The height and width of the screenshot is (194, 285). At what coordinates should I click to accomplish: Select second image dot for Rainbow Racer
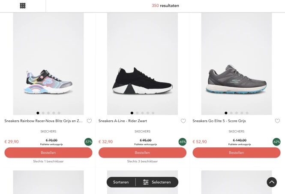click(x=43, y=113)
